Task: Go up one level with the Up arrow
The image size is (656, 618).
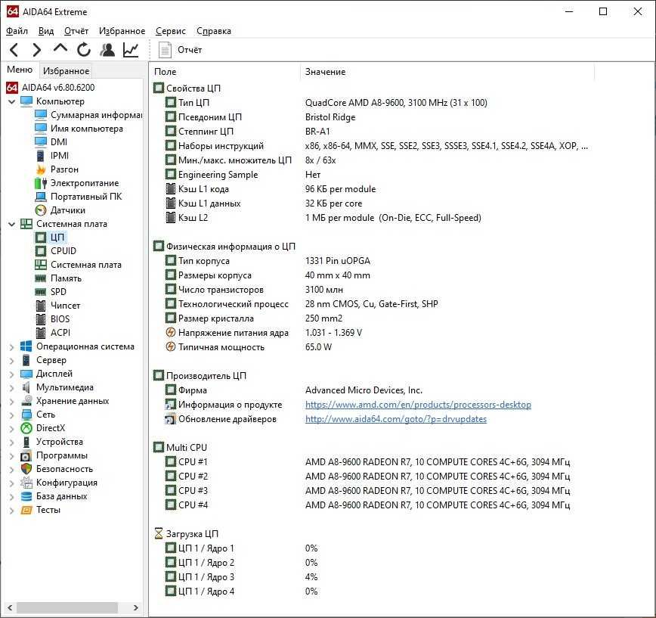Action: click(60, 49)
